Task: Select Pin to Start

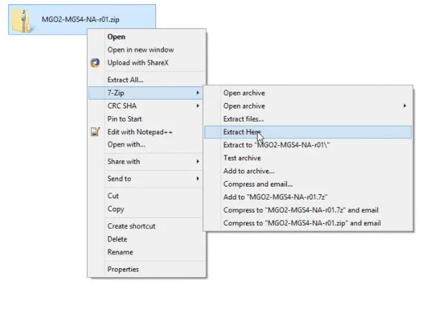Action: 147,119
